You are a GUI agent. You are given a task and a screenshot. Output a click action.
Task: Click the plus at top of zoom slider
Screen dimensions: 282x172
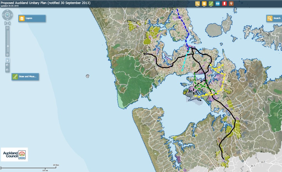point(8,28)
